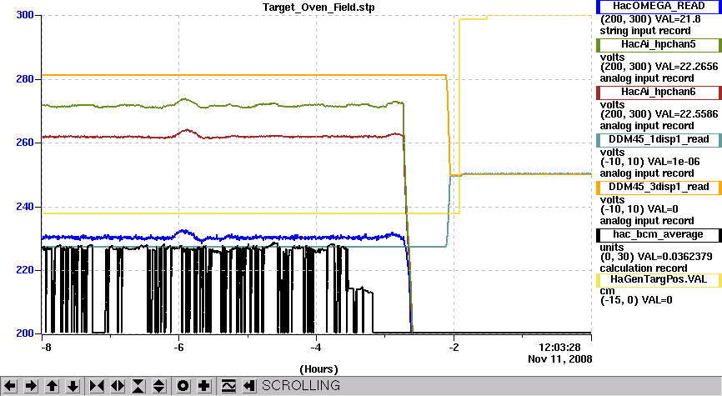
Task: Click the SCROLLING status label
Action: point(301,386)
